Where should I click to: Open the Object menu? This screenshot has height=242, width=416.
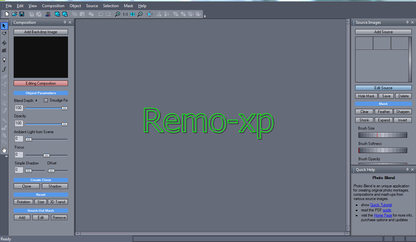[75, 6]
